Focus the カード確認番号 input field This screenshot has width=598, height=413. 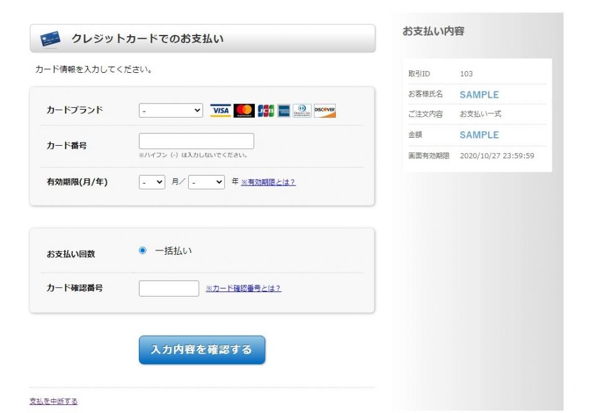[x=168, y=288]
